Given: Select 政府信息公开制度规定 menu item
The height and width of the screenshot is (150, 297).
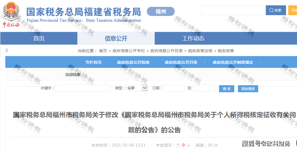Looking at the screenshot, I should (x=233, y=62).
